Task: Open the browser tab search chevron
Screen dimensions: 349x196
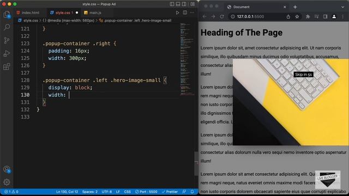Action: pyautogui.click(x=343, y=7)
